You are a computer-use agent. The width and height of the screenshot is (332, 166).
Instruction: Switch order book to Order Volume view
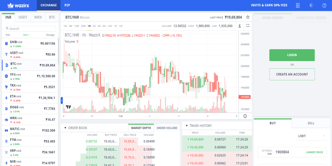(167, 128)
